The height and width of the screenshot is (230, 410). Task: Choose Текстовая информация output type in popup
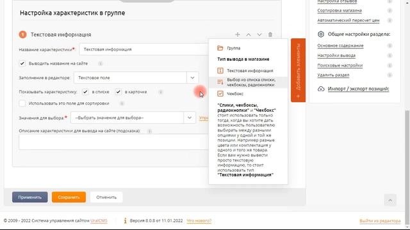click(245, 71)
